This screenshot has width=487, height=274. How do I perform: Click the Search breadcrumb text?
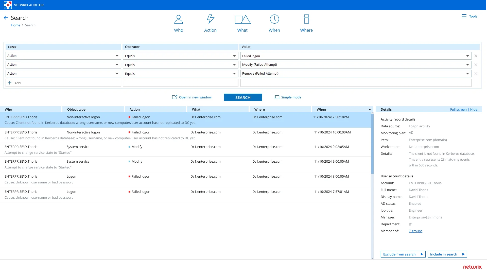point(30,25)
